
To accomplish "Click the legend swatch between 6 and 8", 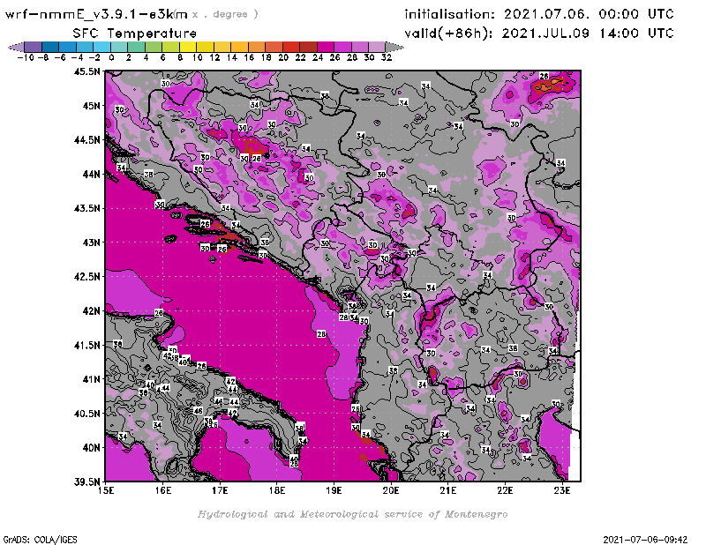I will pos(170,47).
